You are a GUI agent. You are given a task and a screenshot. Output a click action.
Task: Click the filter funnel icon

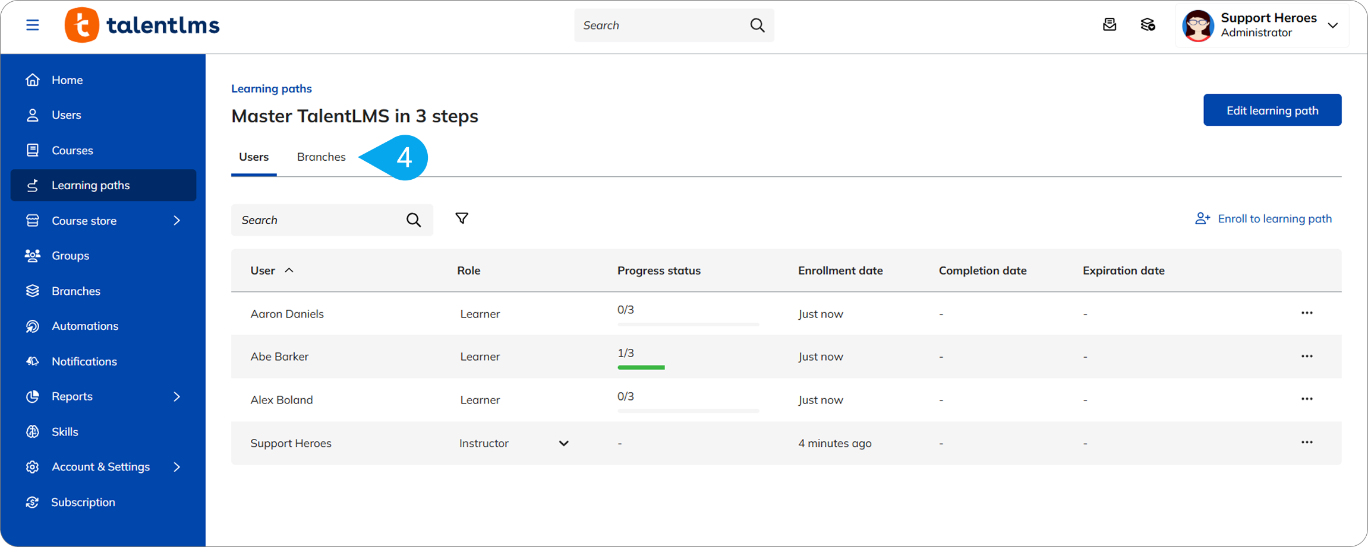point(461,219)
